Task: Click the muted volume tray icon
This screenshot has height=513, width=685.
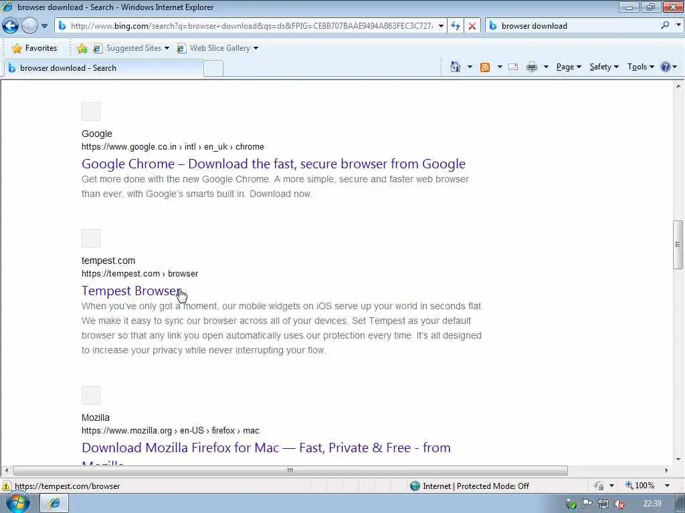Action: (x=619, y=504)
